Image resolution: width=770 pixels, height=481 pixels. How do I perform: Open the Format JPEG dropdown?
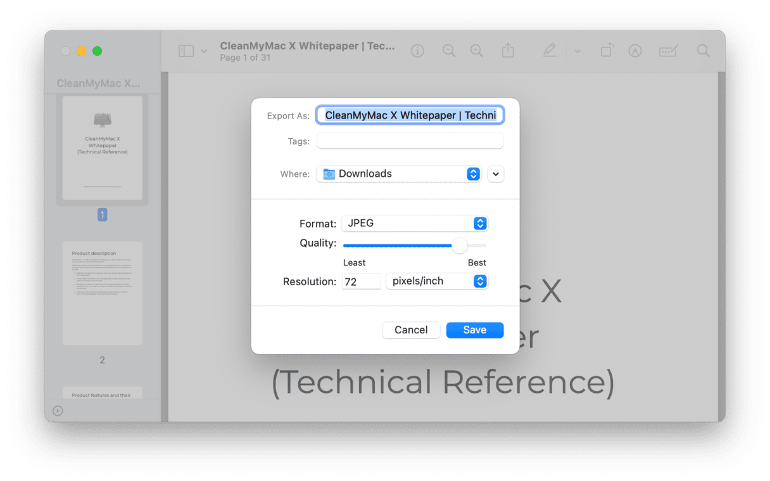point(415,223)
